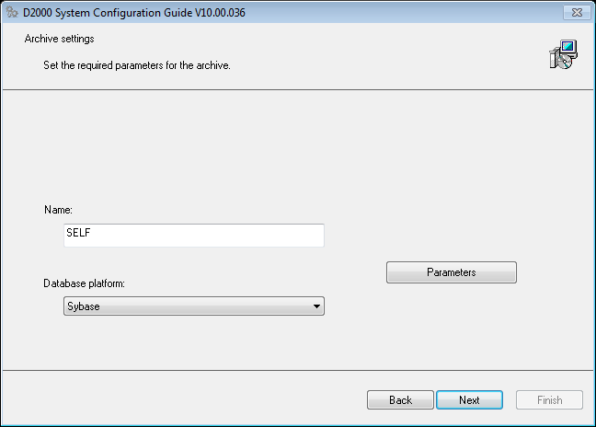Go Back to the previous step
This screenshot has height=427, width=596.
(x=400, y=400)
